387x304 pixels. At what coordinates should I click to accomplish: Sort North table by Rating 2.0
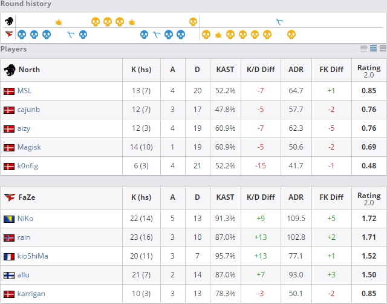[368, 70]
